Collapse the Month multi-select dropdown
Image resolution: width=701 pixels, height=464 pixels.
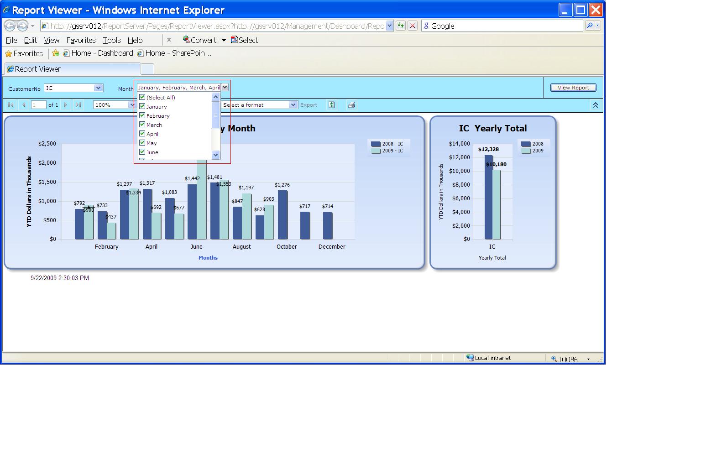pos(225,87)
